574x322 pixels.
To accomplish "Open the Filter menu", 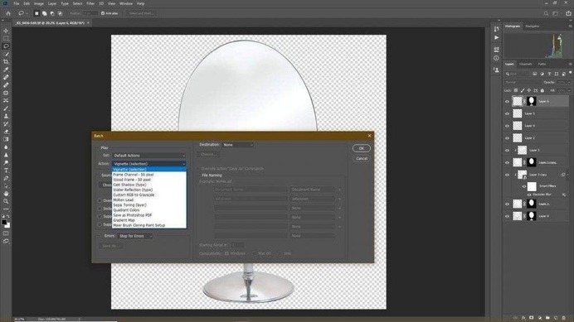I will (90, 3).
